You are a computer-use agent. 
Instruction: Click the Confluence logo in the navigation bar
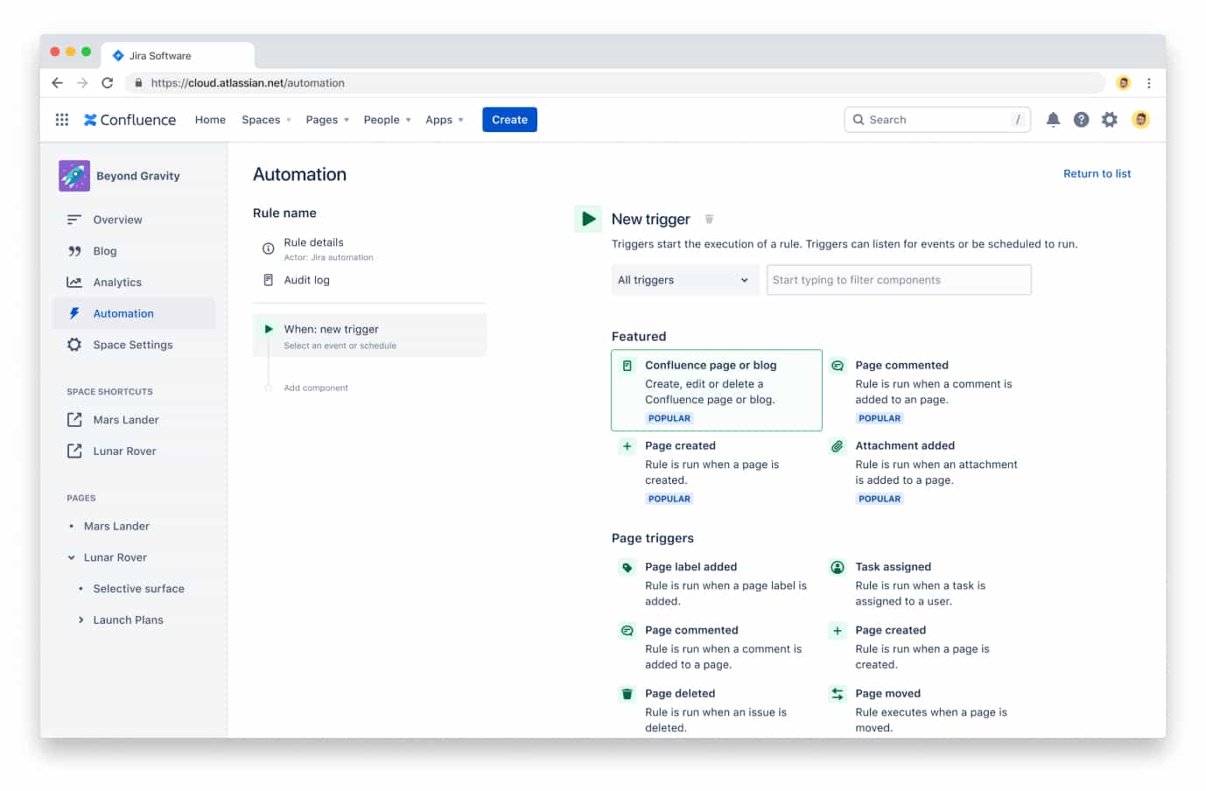click(129, 119)
